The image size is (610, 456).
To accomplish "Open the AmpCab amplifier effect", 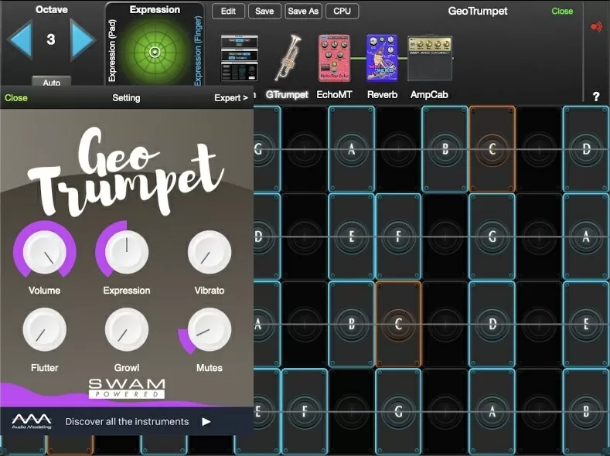I will coord(430,59).
